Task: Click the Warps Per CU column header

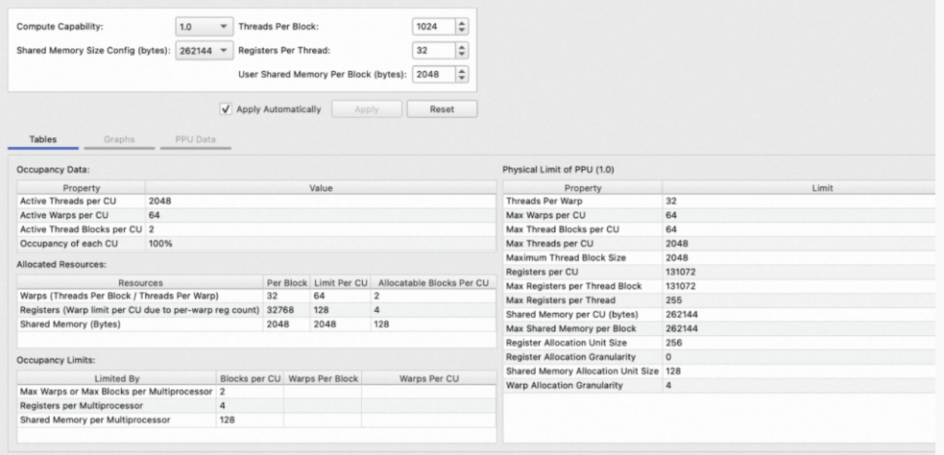Action: pos(429,378)
